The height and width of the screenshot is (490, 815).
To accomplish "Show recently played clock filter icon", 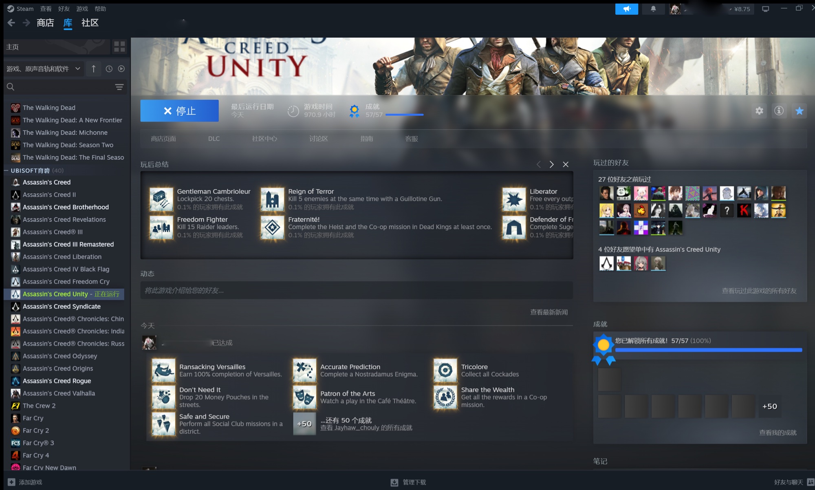I will click(109, 69).
